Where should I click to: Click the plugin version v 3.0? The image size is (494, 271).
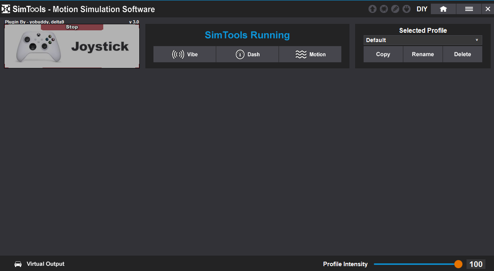point(134,22)
